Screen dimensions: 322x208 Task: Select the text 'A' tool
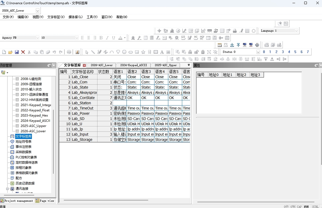162,52
